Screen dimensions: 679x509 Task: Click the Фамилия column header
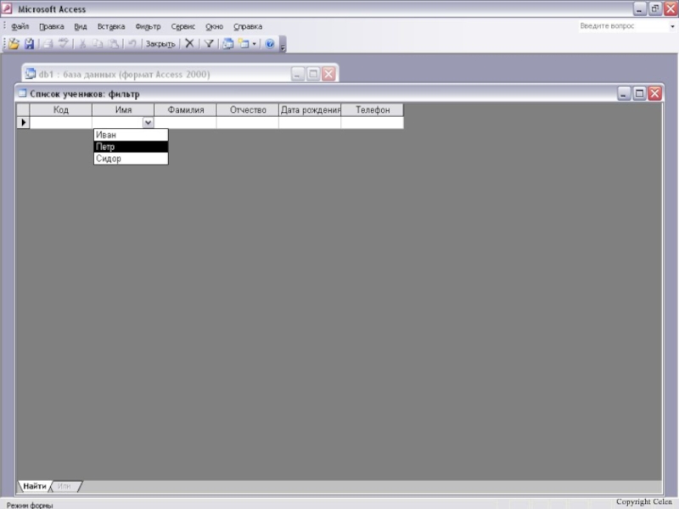(x=185, y=110)
